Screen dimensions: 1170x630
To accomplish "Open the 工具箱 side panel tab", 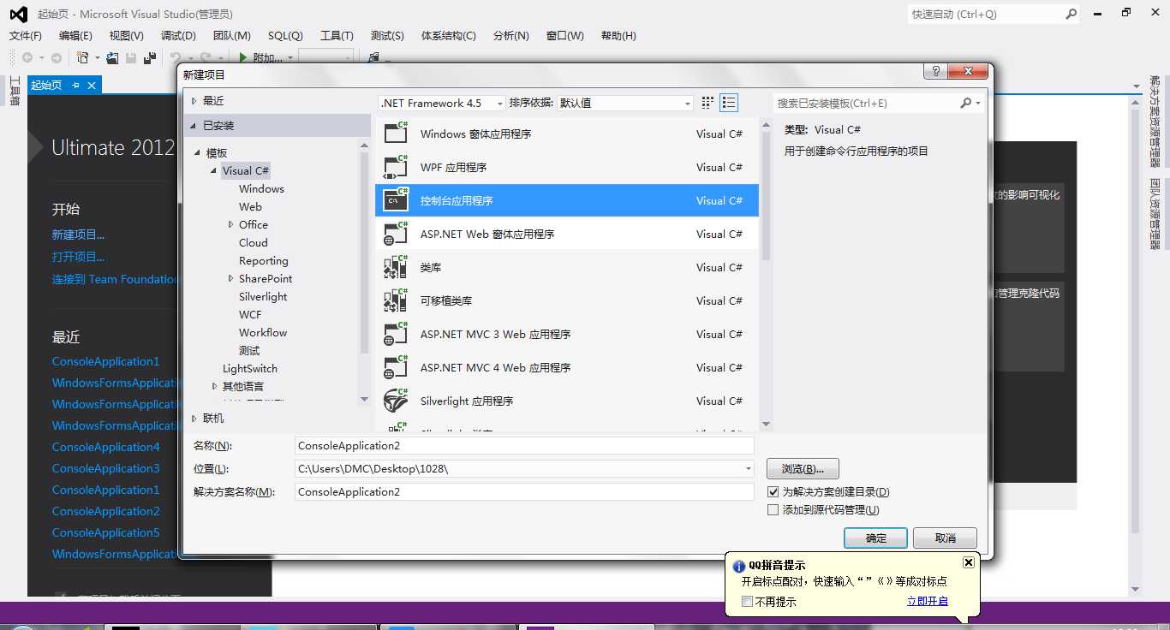I will pyautogui.click(x=14, y=91).
